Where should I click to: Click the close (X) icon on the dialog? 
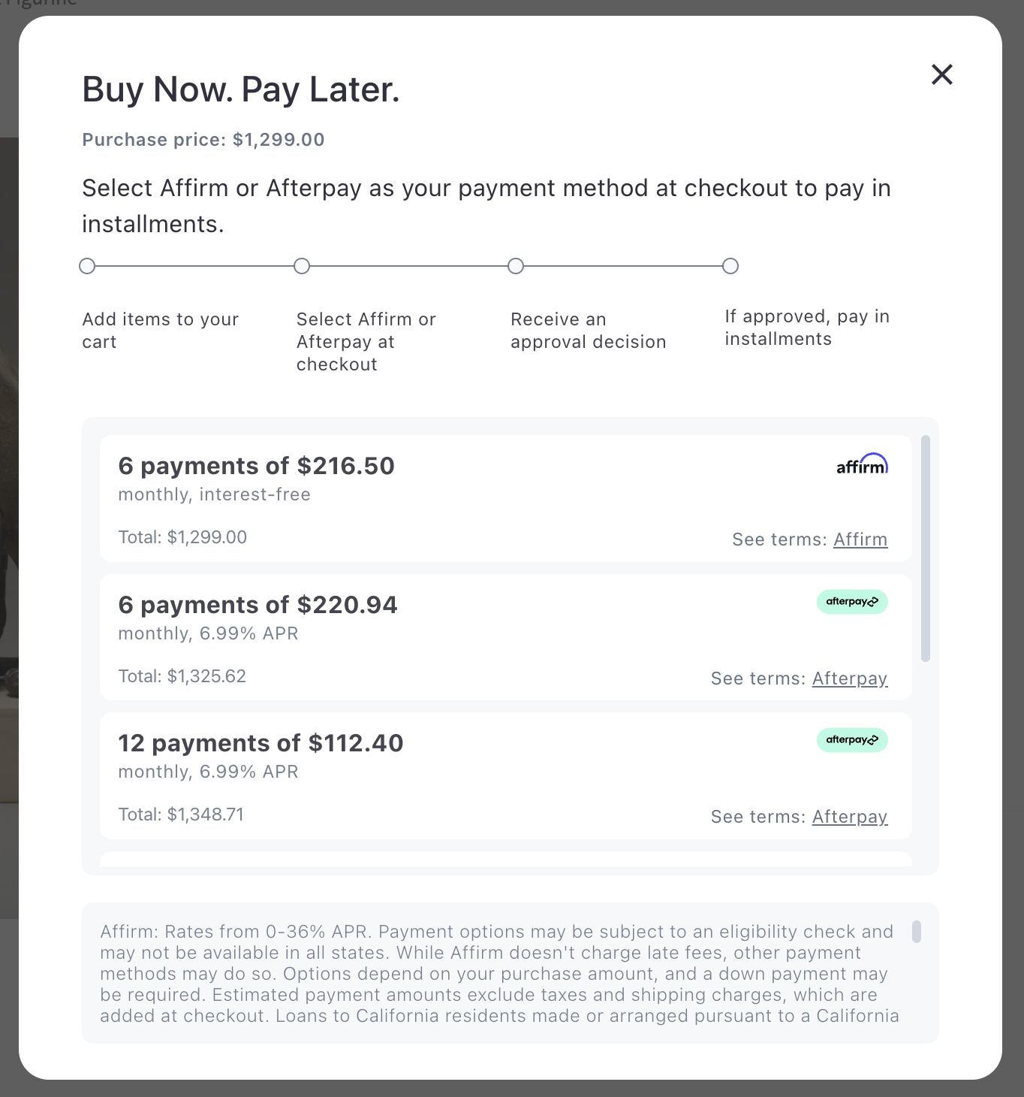(x=941, y=74)
